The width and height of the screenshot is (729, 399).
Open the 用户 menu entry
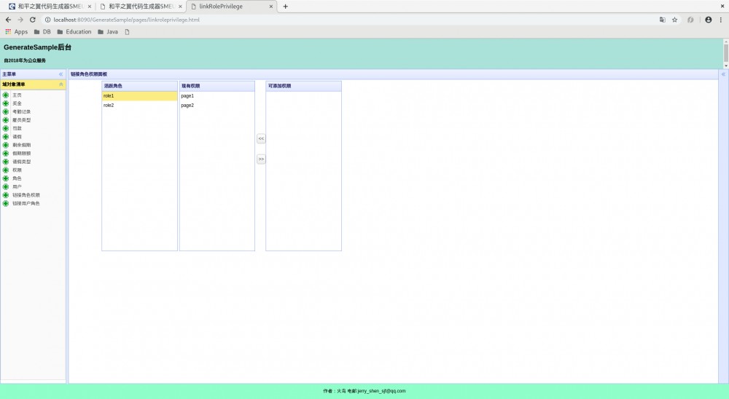tap(17, 186)
